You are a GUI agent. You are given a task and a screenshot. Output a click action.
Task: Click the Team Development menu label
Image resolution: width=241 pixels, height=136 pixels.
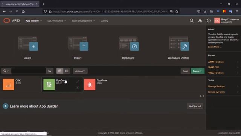click(82, 21)
